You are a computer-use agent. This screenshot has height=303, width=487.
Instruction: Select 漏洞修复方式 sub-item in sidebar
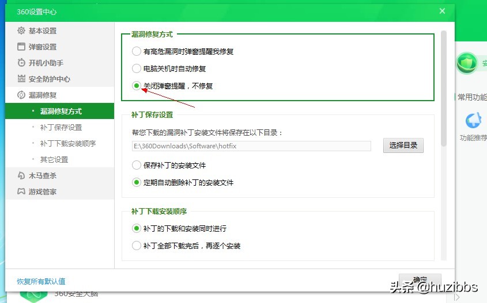coord(59,111)
